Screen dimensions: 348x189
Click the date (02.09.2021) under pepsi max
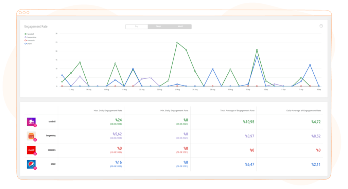pyautogui.click(x=116, y=166)
